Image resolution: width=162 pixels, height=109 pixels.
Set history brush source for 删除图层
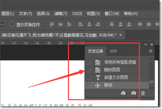[89, 70]
